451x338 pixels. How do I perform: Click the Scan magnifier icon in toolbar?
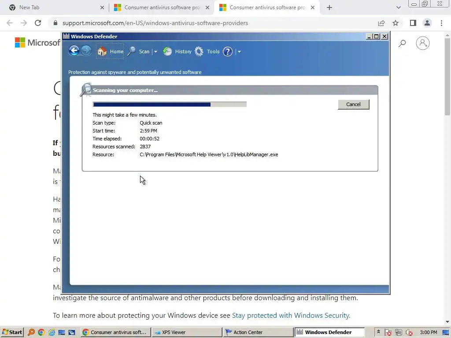coord(131,51)
